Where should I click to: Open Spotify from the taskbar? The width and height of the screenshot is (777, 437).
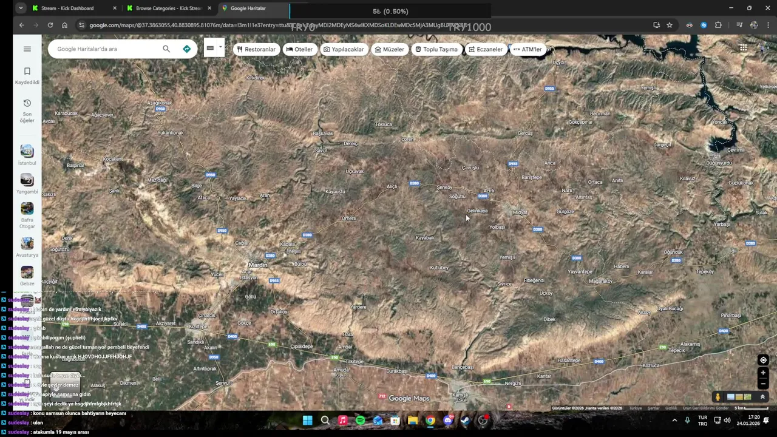[x=360, y=420]
